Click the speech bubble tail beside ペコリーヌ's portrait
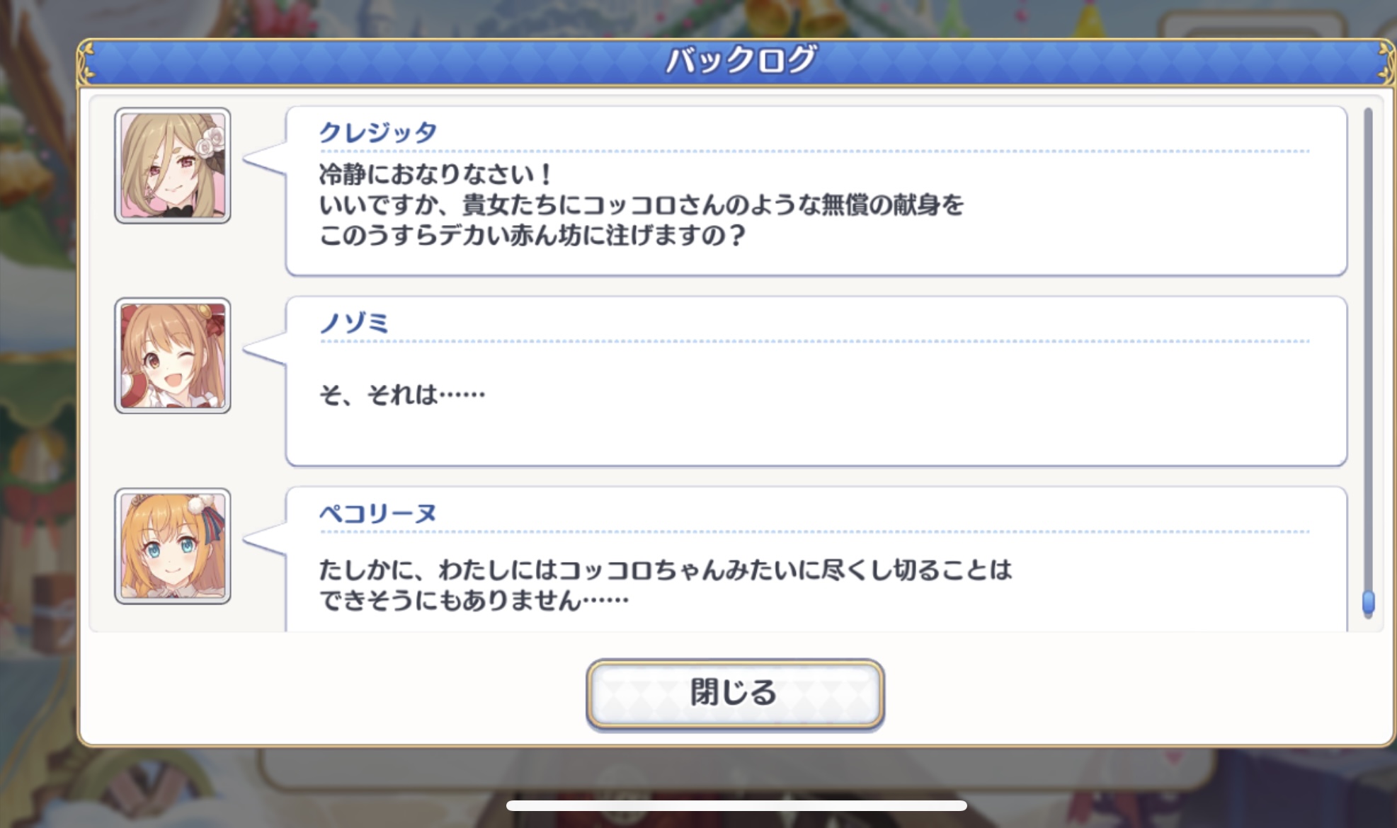 (x=265, y=540)
